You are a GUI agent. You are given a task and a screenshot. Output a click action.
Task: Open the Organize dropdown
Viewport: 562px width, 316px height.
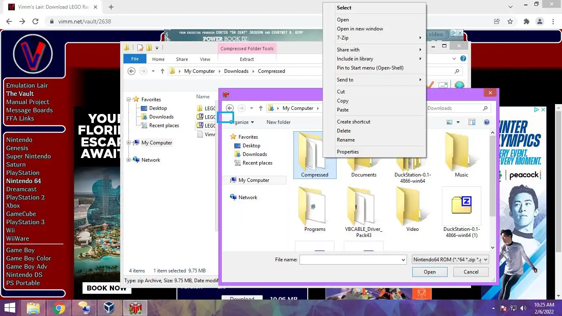pos(242,122)
